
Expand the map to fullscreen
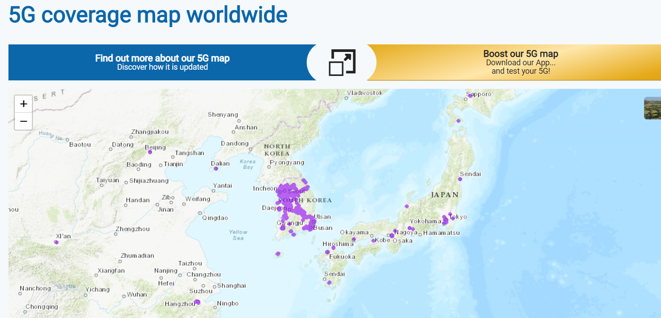pyautogui.click(x=342, y=62)
